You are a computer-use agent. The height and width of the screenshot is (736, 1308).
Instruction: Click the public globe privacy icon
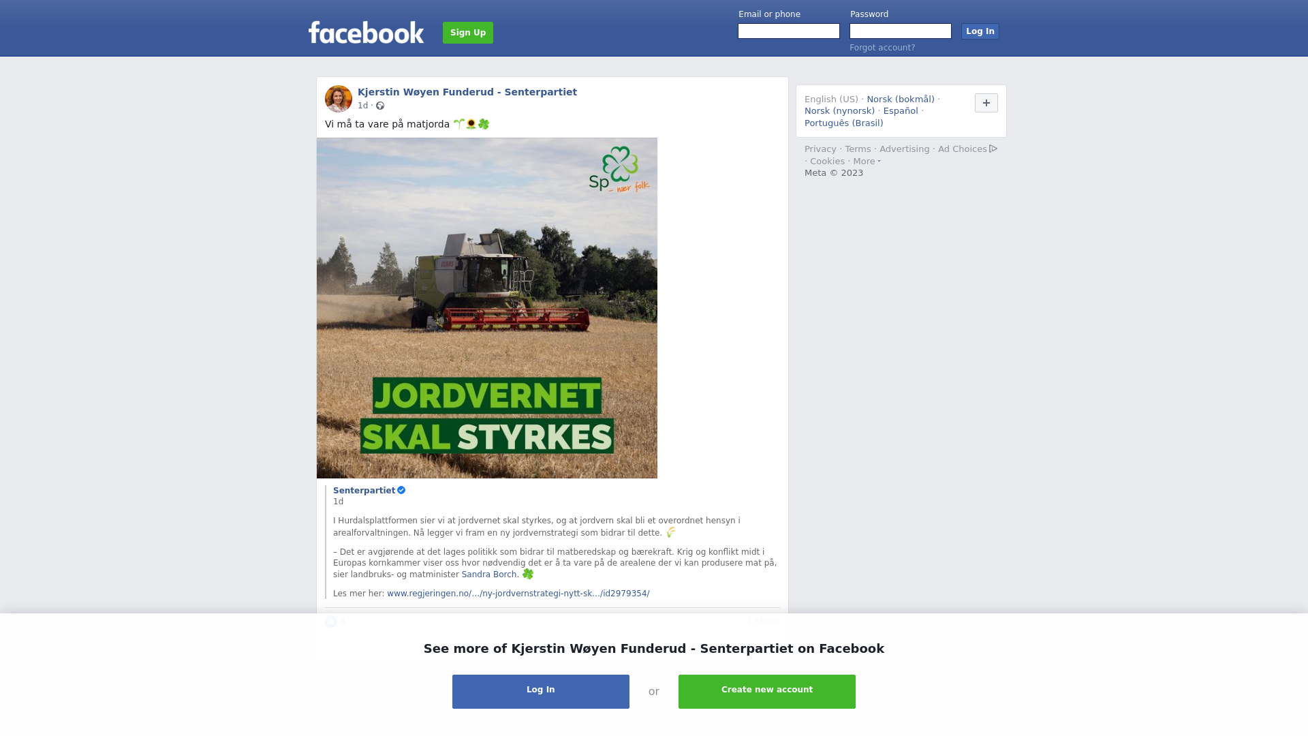[380, 106]
